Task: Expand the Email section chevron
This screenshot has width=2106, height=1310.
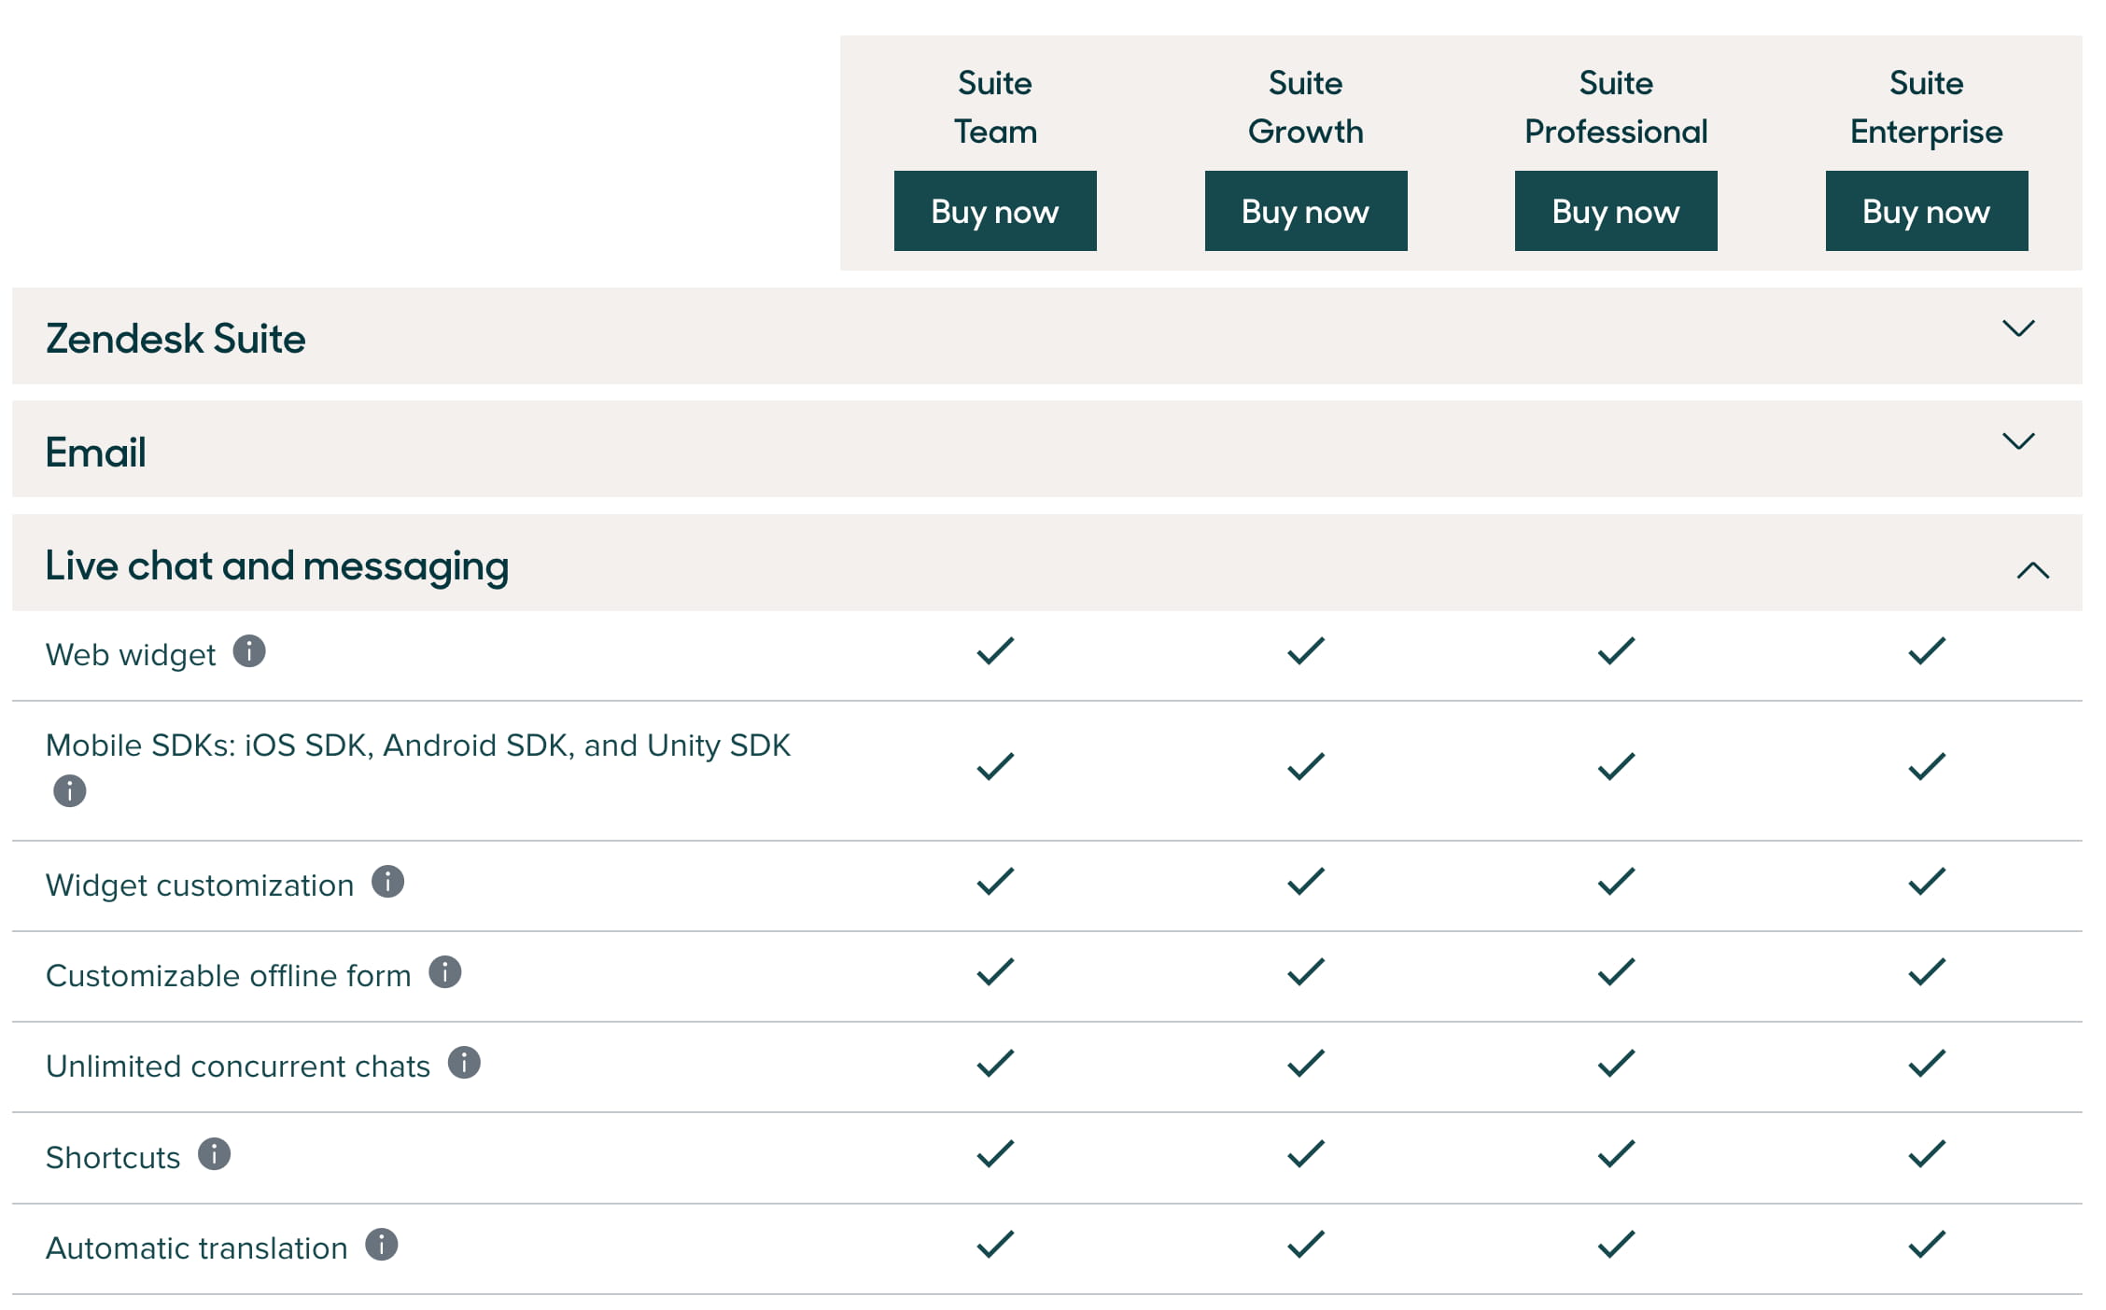Action: click(x=2018, y=441)
